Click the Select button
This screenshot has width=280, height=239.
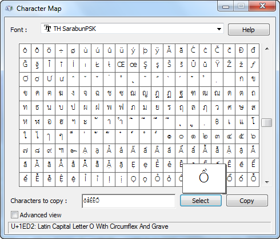point(201,201)
